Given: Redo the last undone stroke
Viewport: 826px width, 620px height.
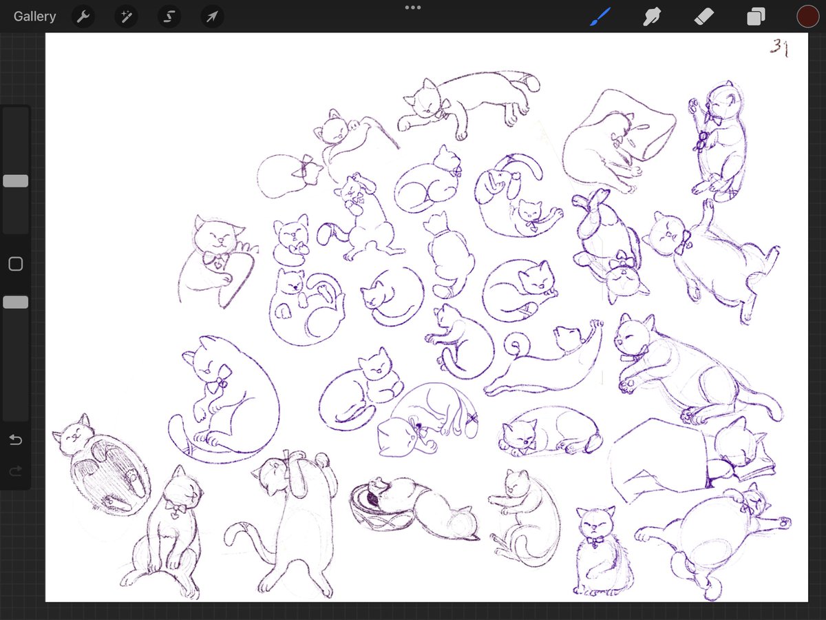Looking at the screenshot, I should click(15, 471).
